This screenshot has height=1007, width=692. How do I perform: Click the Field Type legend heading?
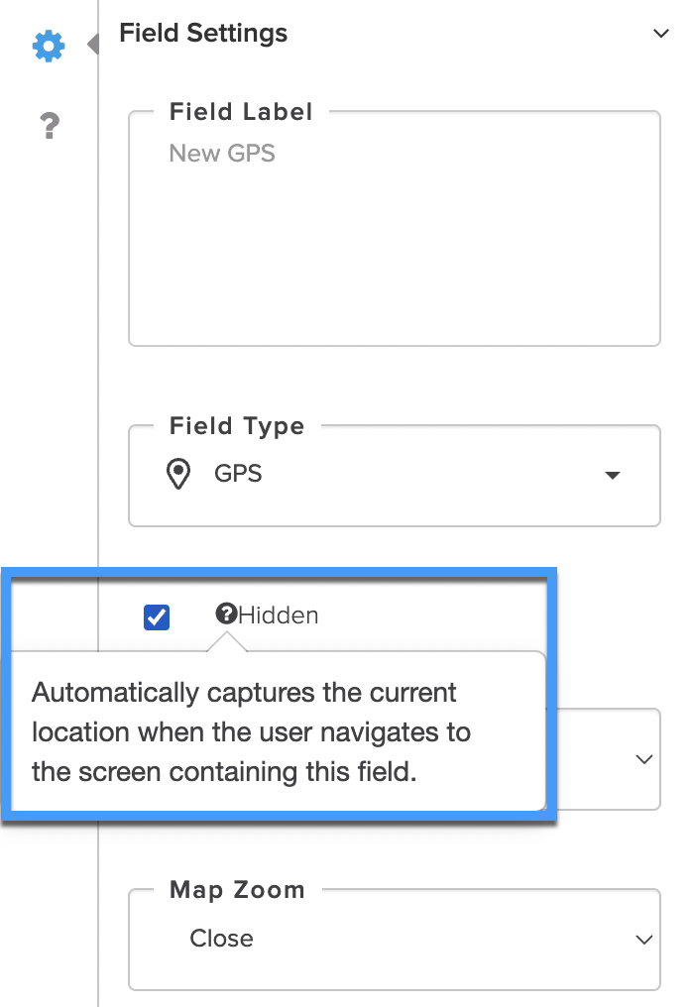coord(236,426)
